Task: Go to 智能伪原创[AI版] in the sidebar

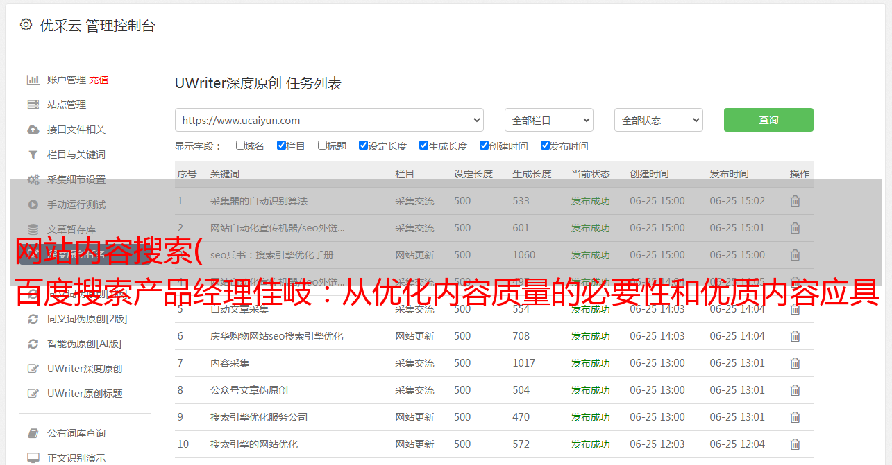Action: 84,344
